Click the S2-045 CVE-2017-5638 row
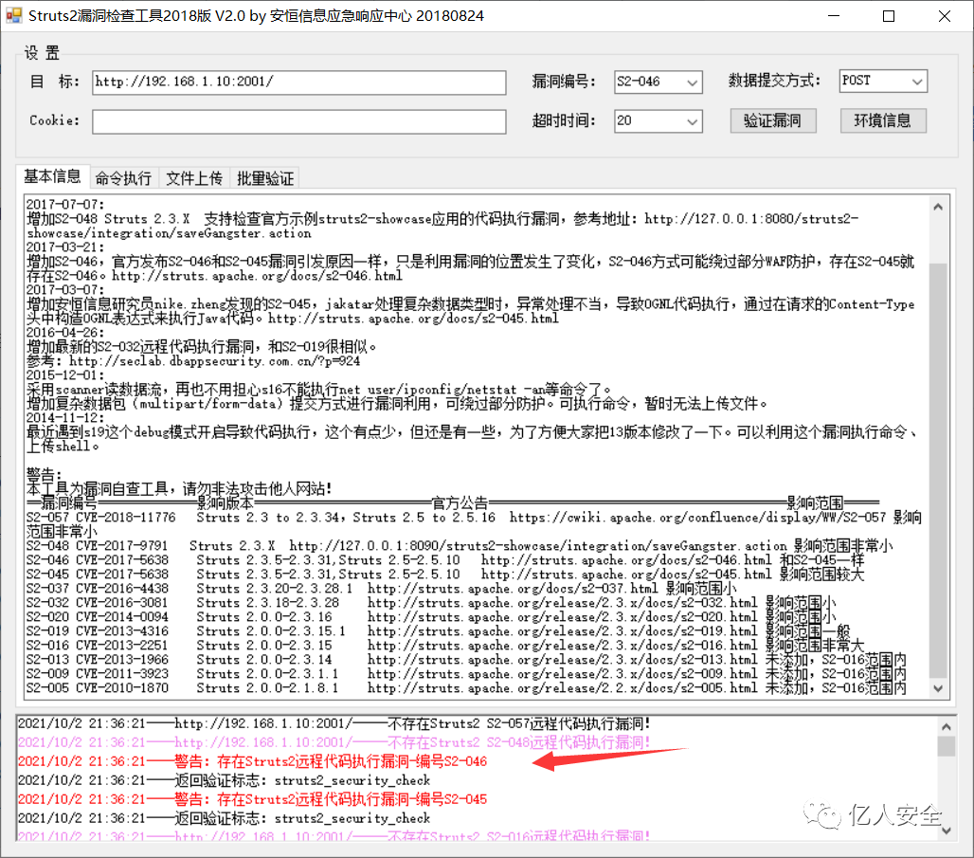Image resolution: width=974 pixels, height=858 pixels. coord(445,575)
